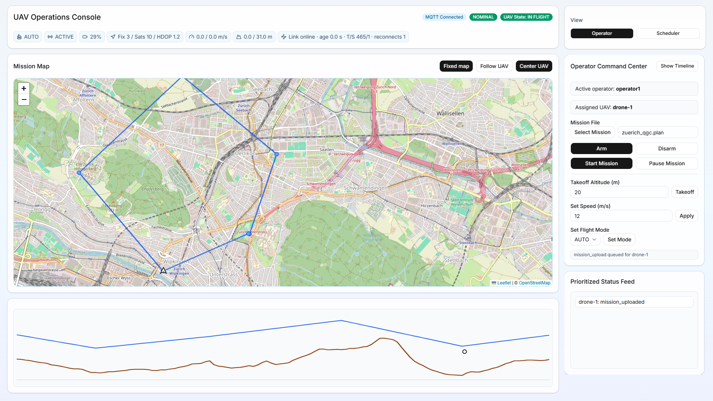Click the link online status icon

click(x=284, y=37)
